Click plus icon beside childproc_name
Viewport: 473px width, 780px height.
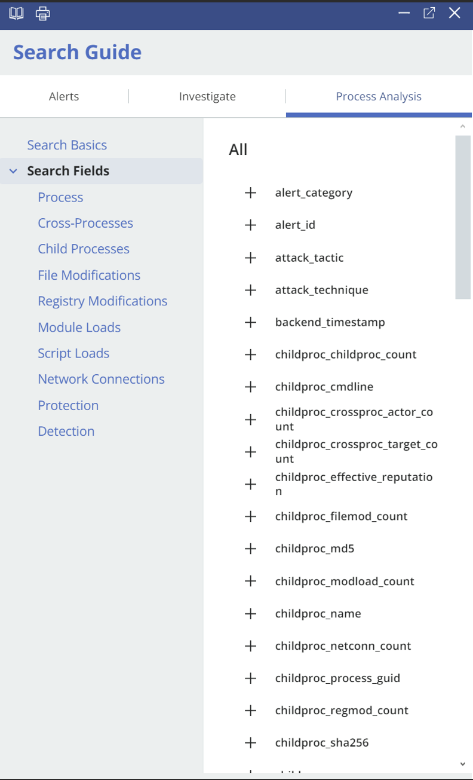click(x=250, y=614)
